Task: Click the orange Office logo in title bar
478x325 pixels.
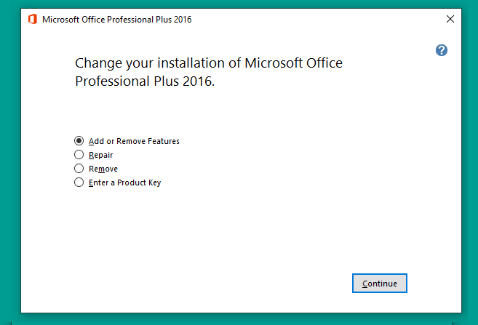Action: [33, 19]
